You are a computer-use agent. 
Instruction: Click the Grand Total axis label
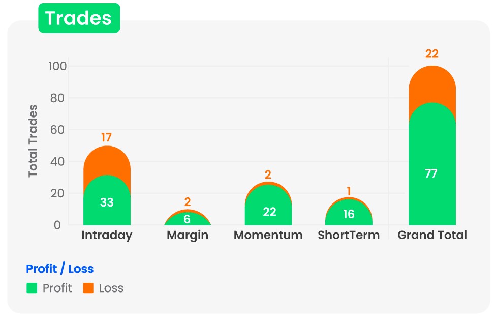(432, 235)
